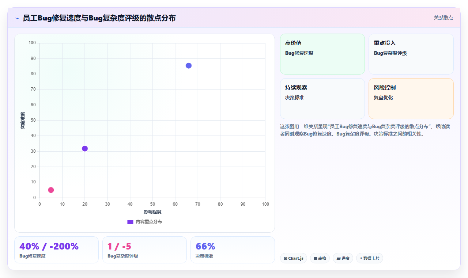Select the 数据卡片 tag chip
The width and height of the screenshot is (468, 278).
369,258
